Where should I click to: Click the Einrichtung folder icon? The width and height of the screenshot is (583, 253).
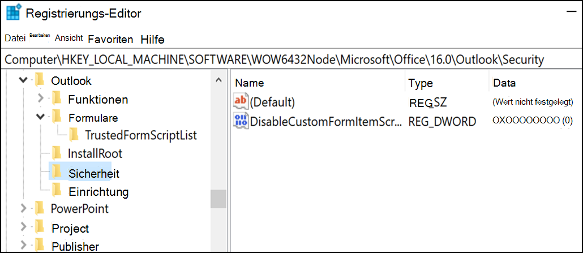tap(57, 191)
